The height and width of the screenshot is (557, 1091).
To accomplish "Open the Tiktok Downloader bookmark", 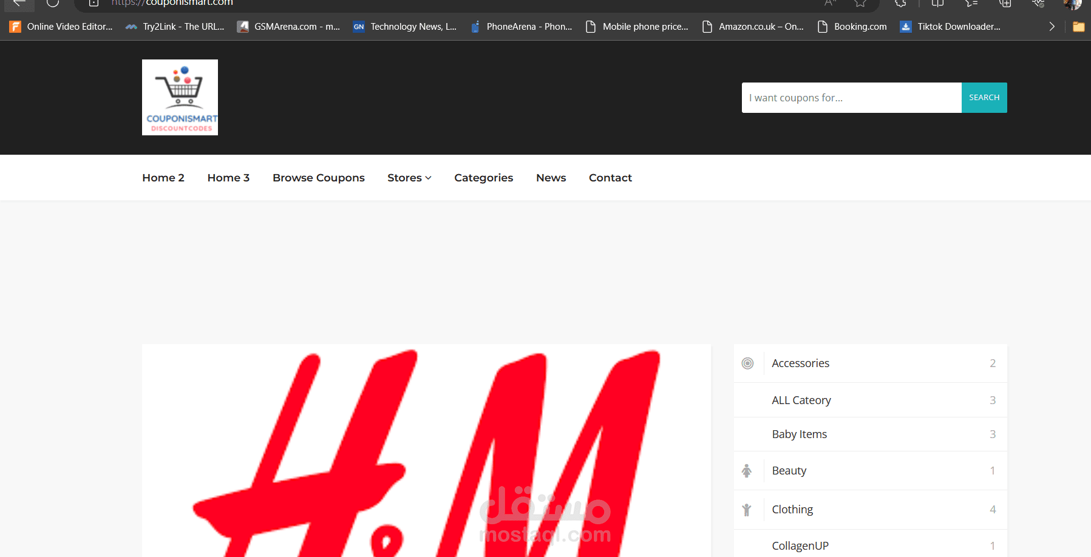I will pos(950,27).
